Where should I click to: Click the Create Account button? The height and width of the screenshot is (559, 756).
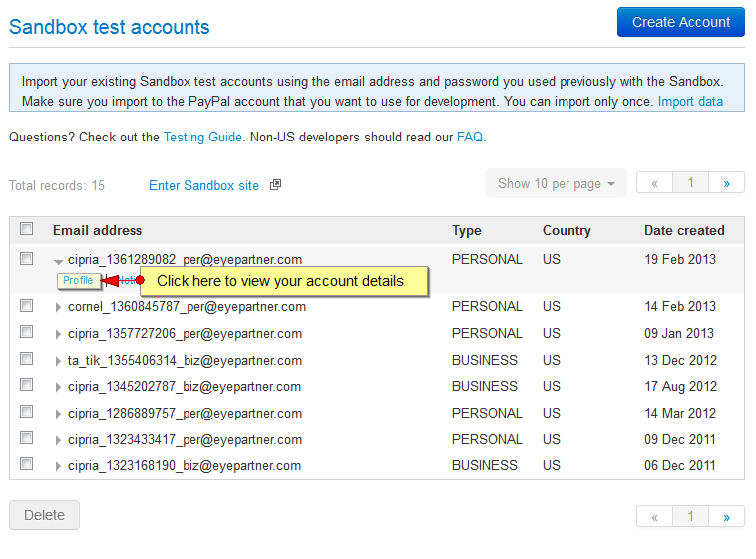pyautogui.click(x=680, y=22)
